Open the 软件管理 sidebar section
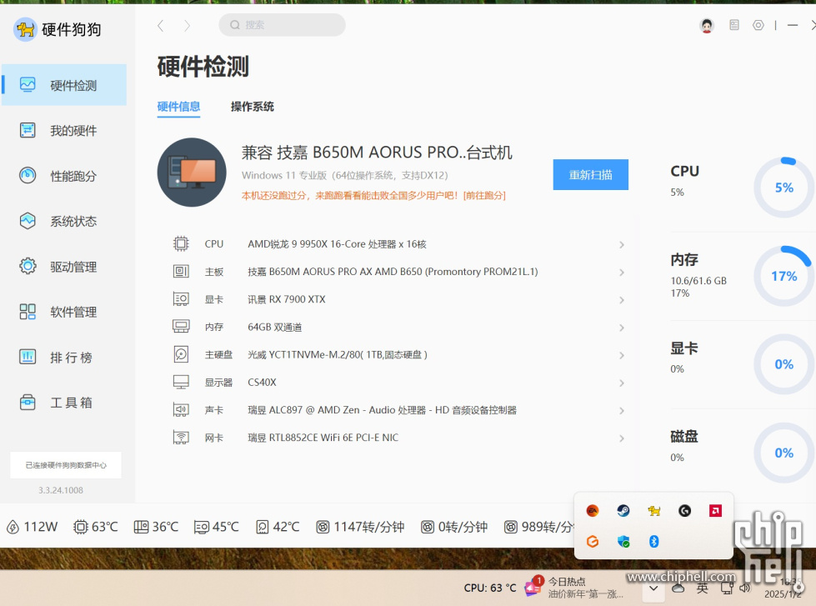Image resolution: width=816 pixels, height=606 pixels. pyautogui.click(x=64, y=312)
